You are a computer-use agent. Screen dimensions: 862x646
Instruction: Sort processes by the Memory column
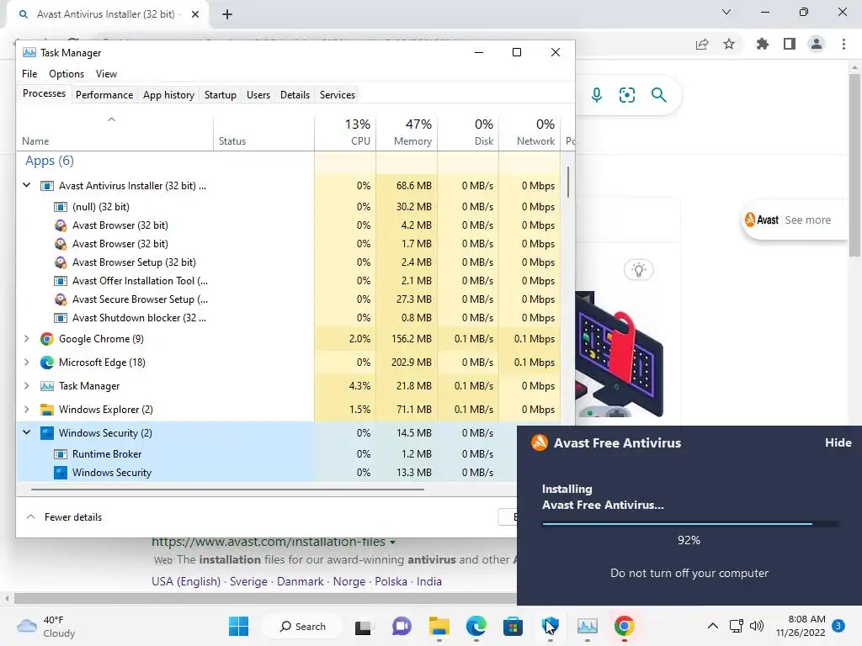point(407,132)
